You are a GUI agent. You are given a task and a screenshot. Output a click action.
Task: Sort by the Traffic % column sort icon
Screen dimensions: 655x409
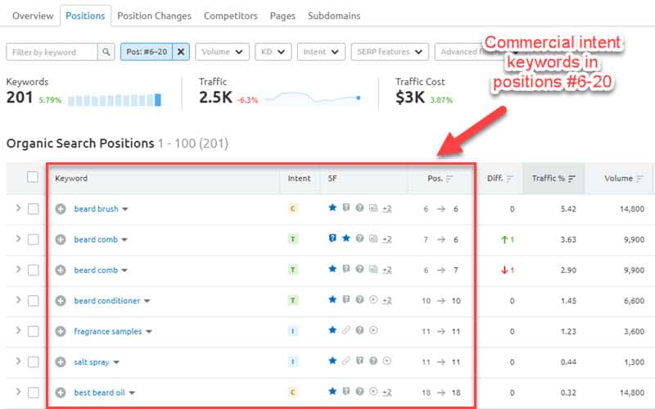(x=571, y=179)
